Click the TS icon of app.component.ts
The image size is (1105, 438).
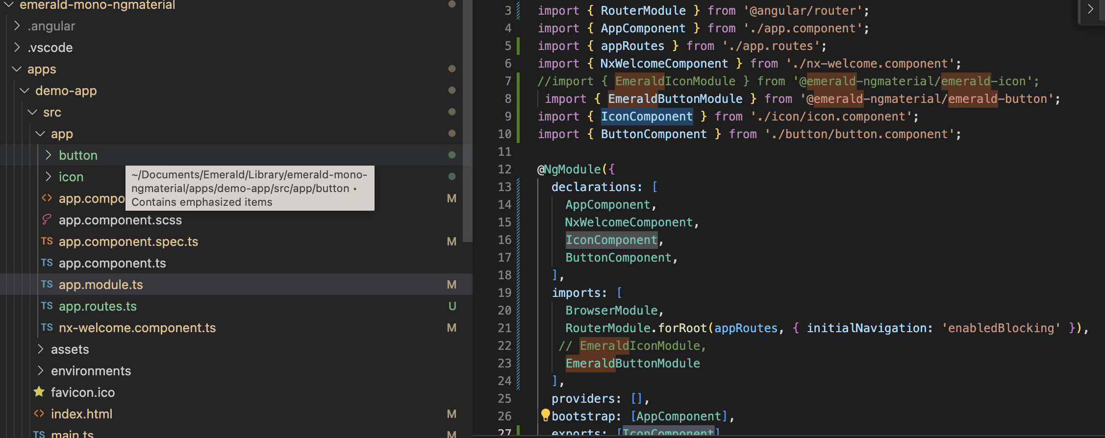[47, 263]
